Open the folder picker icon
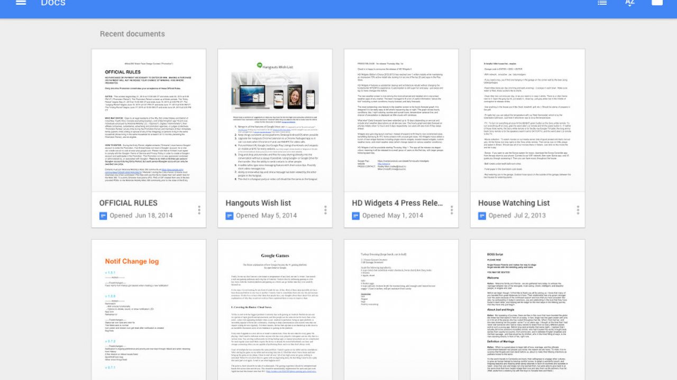Screen dimensions: 677x380 click(x=656, y=3)
